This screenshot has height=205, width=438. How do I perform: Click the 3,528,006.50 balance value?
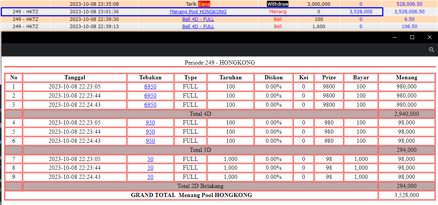tap(409, 12)
